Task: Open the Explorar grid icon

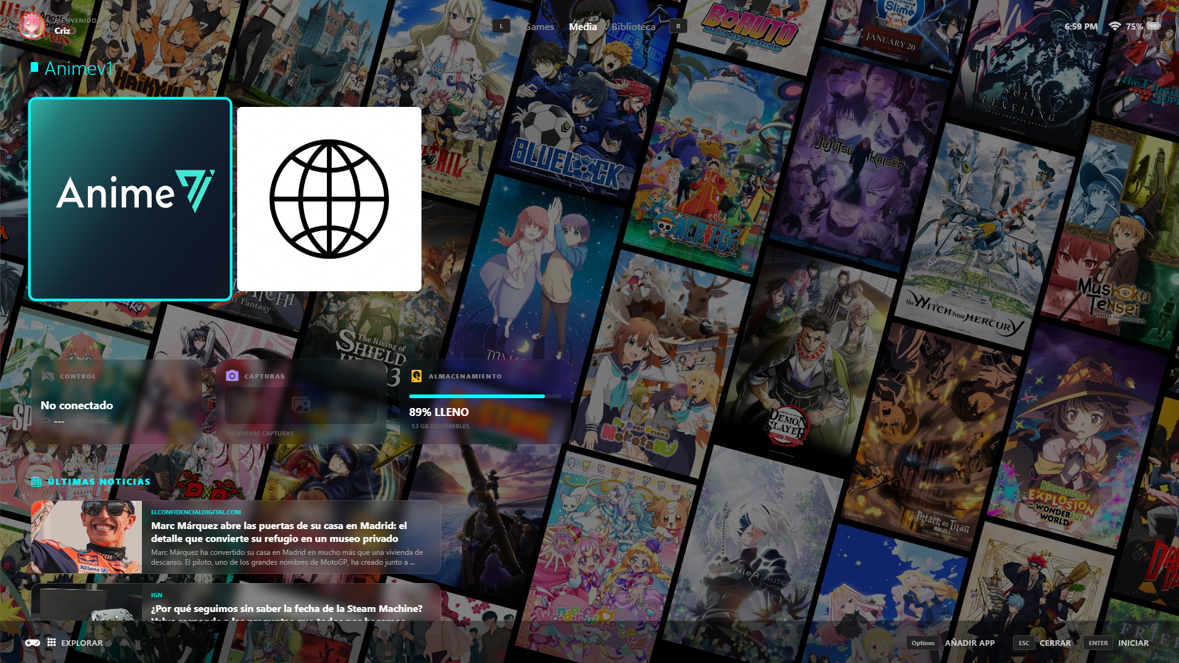Action: (x=52, y=642)
